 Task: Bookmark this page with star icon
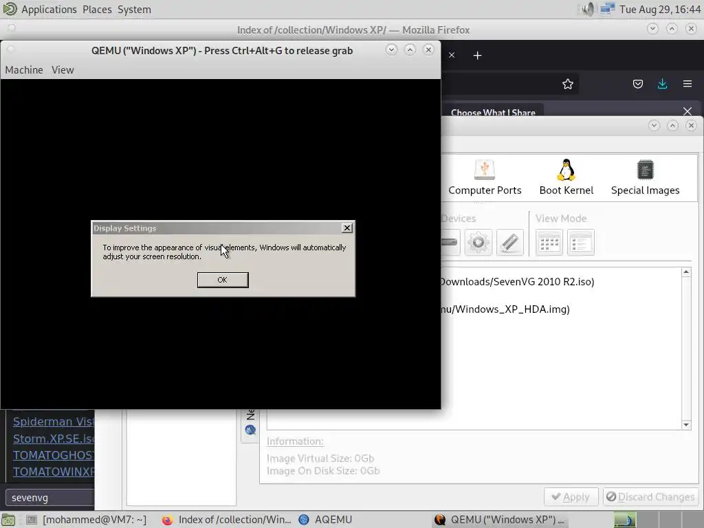pyautogui.click(x=567, y=84)
